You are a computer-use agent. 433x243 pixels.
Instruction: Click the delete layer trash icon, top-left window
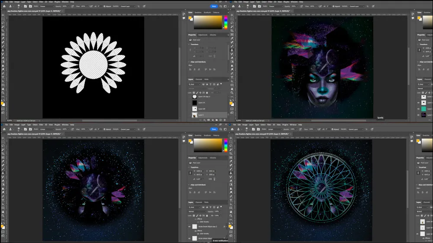click(x=224, y=120)
